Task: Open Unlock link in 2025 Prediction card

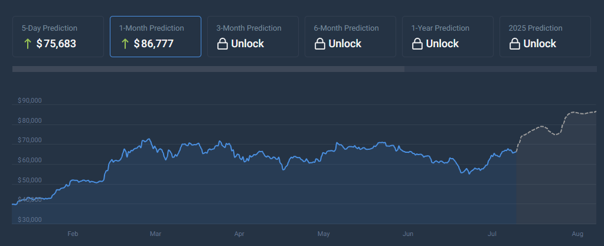Action: coord(540,44)
